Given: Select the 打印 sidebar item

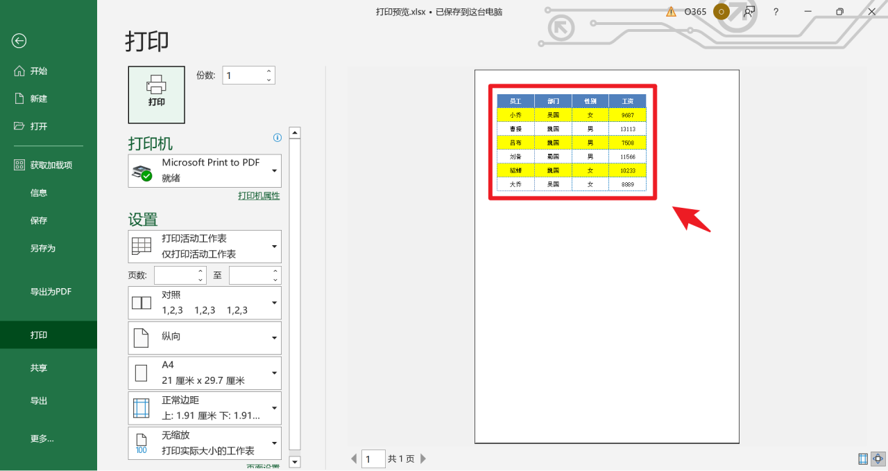Looking at the screenshot, I should coord(49,335).
